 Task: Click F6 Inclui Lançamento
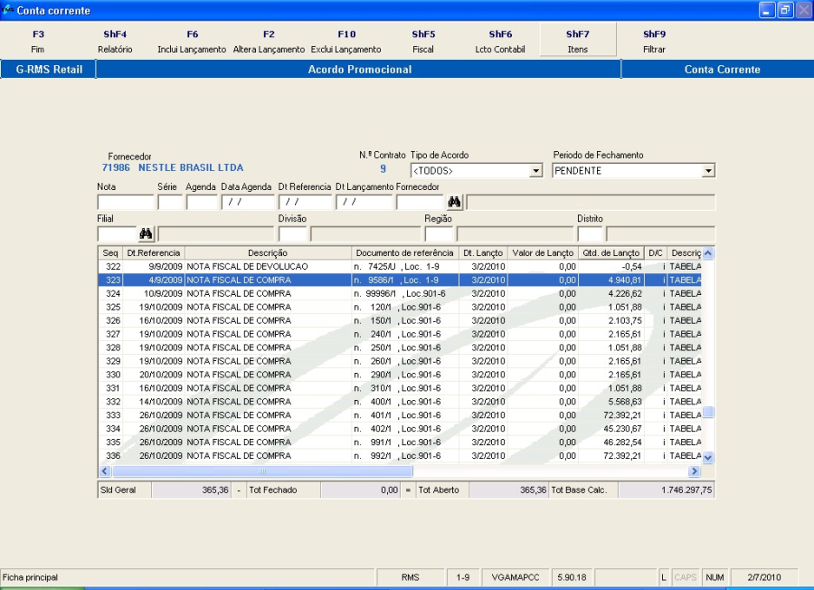click(x=192, y=42)
